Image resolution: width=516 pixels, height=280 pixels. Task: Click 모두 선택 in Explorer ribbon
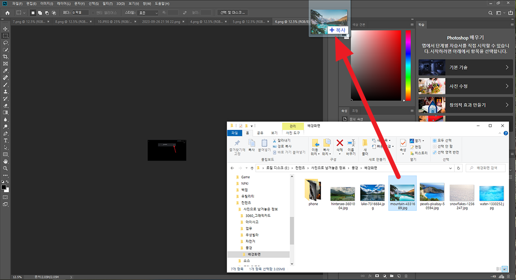coord(442,140)
